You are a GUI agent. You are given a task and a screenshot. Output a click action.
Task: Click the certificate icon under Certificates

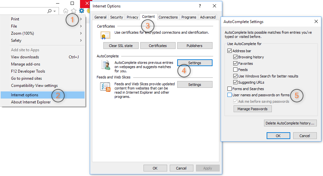coord(105,35)
